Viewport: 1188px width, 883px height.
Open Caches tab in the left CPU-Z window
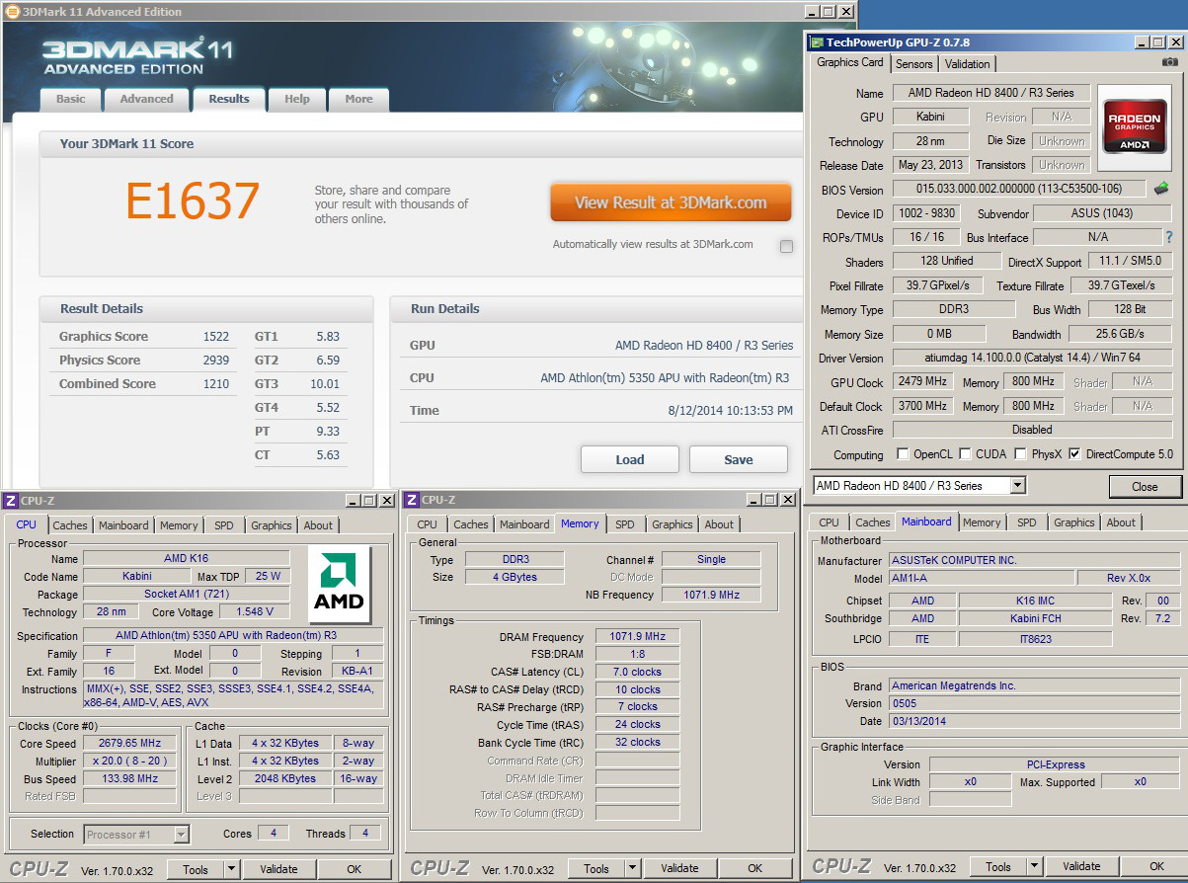(x=69, y=525)
